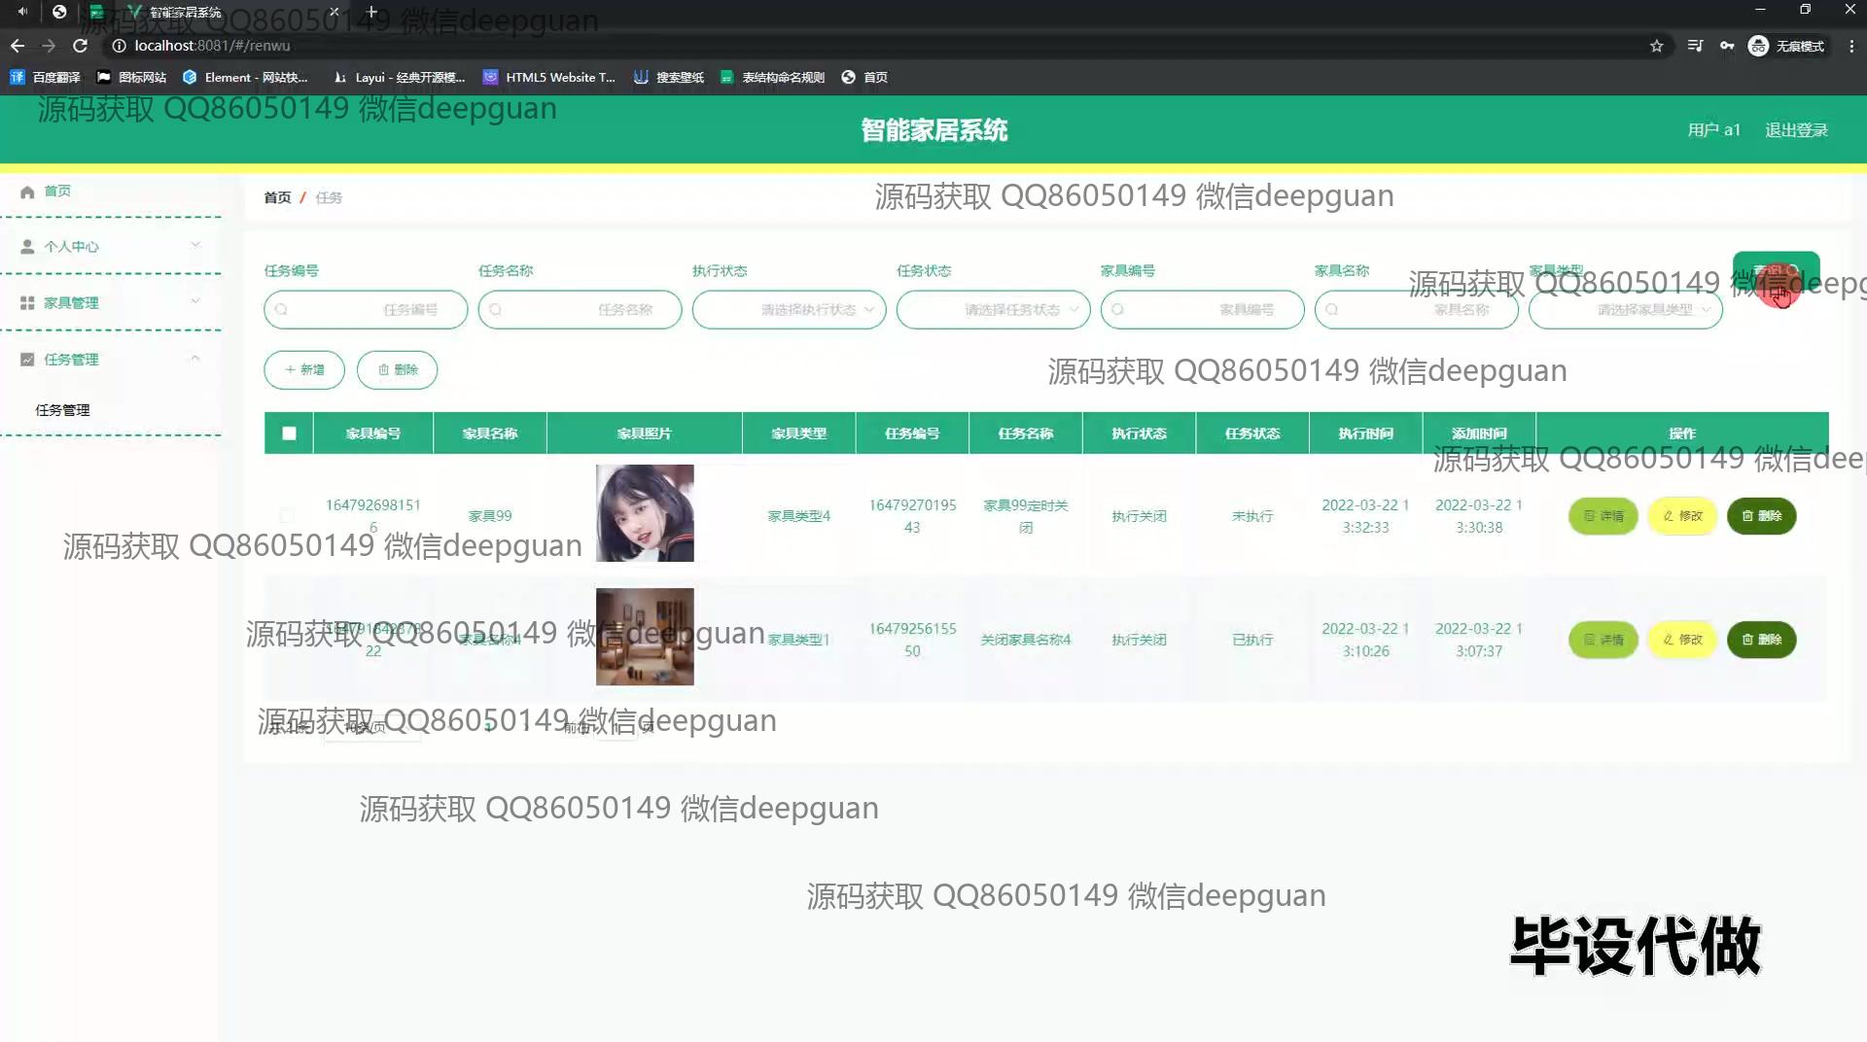Click the browser back arrow
Screen dimensions: 1867x1042
(18, 46)
